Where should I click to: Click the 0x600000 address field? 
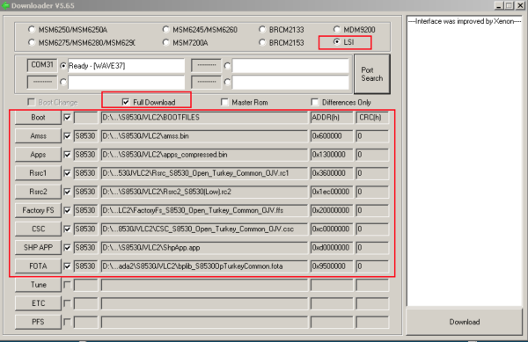click(332, 136)
